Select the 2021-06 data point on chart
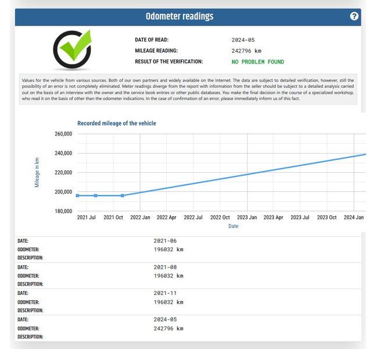 click(x=77, y=195)
